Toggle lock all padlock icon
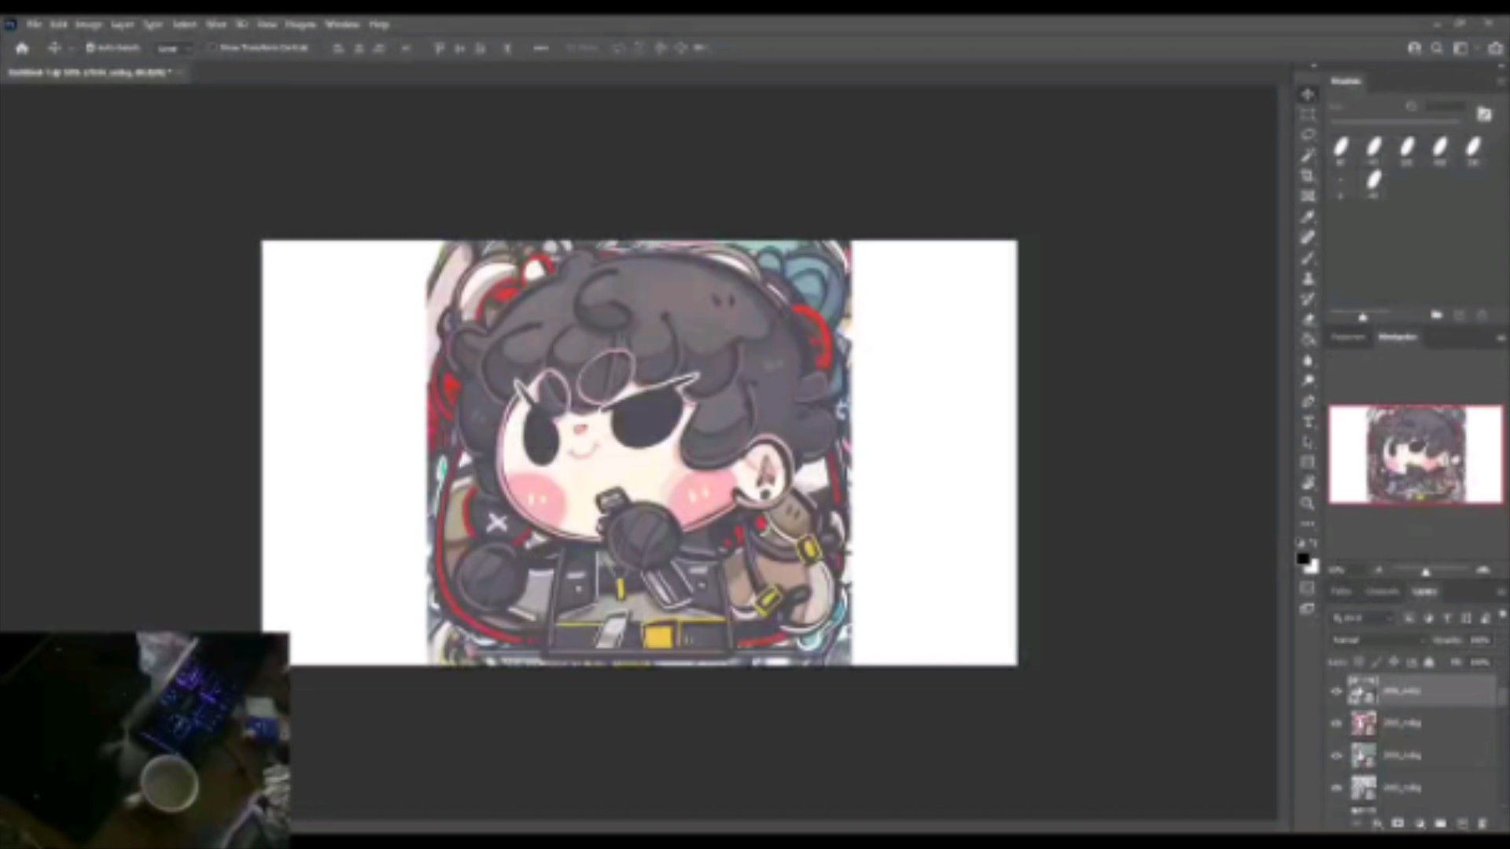This screenshot has height=849, width=1510. 1429,662
